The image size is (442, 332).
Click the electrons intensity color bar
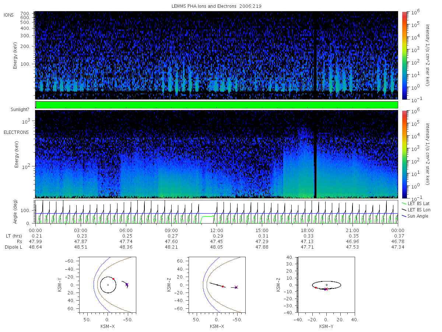point(404,154)
